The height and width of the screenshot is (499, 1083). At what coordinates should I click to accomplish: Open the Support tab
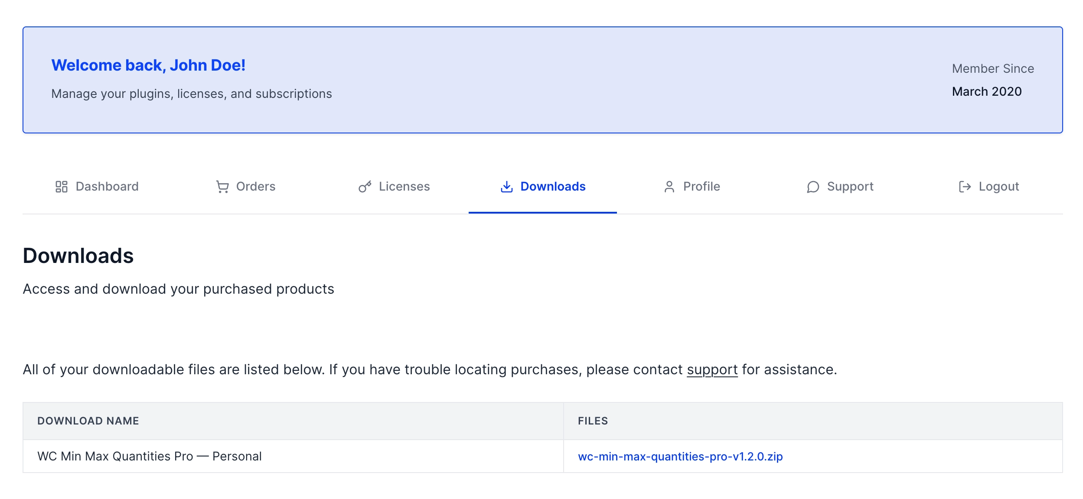(x=850, y=186)
